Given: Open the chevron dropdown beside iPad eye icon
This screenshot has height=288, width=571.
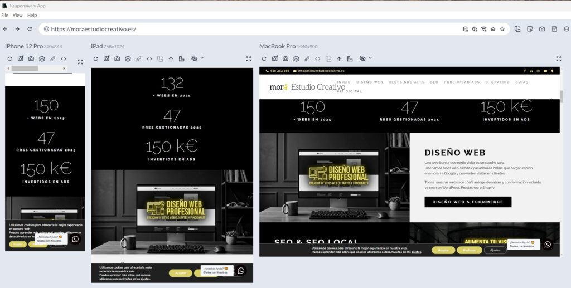Looking at the screenshot, I should coord(202,58).
